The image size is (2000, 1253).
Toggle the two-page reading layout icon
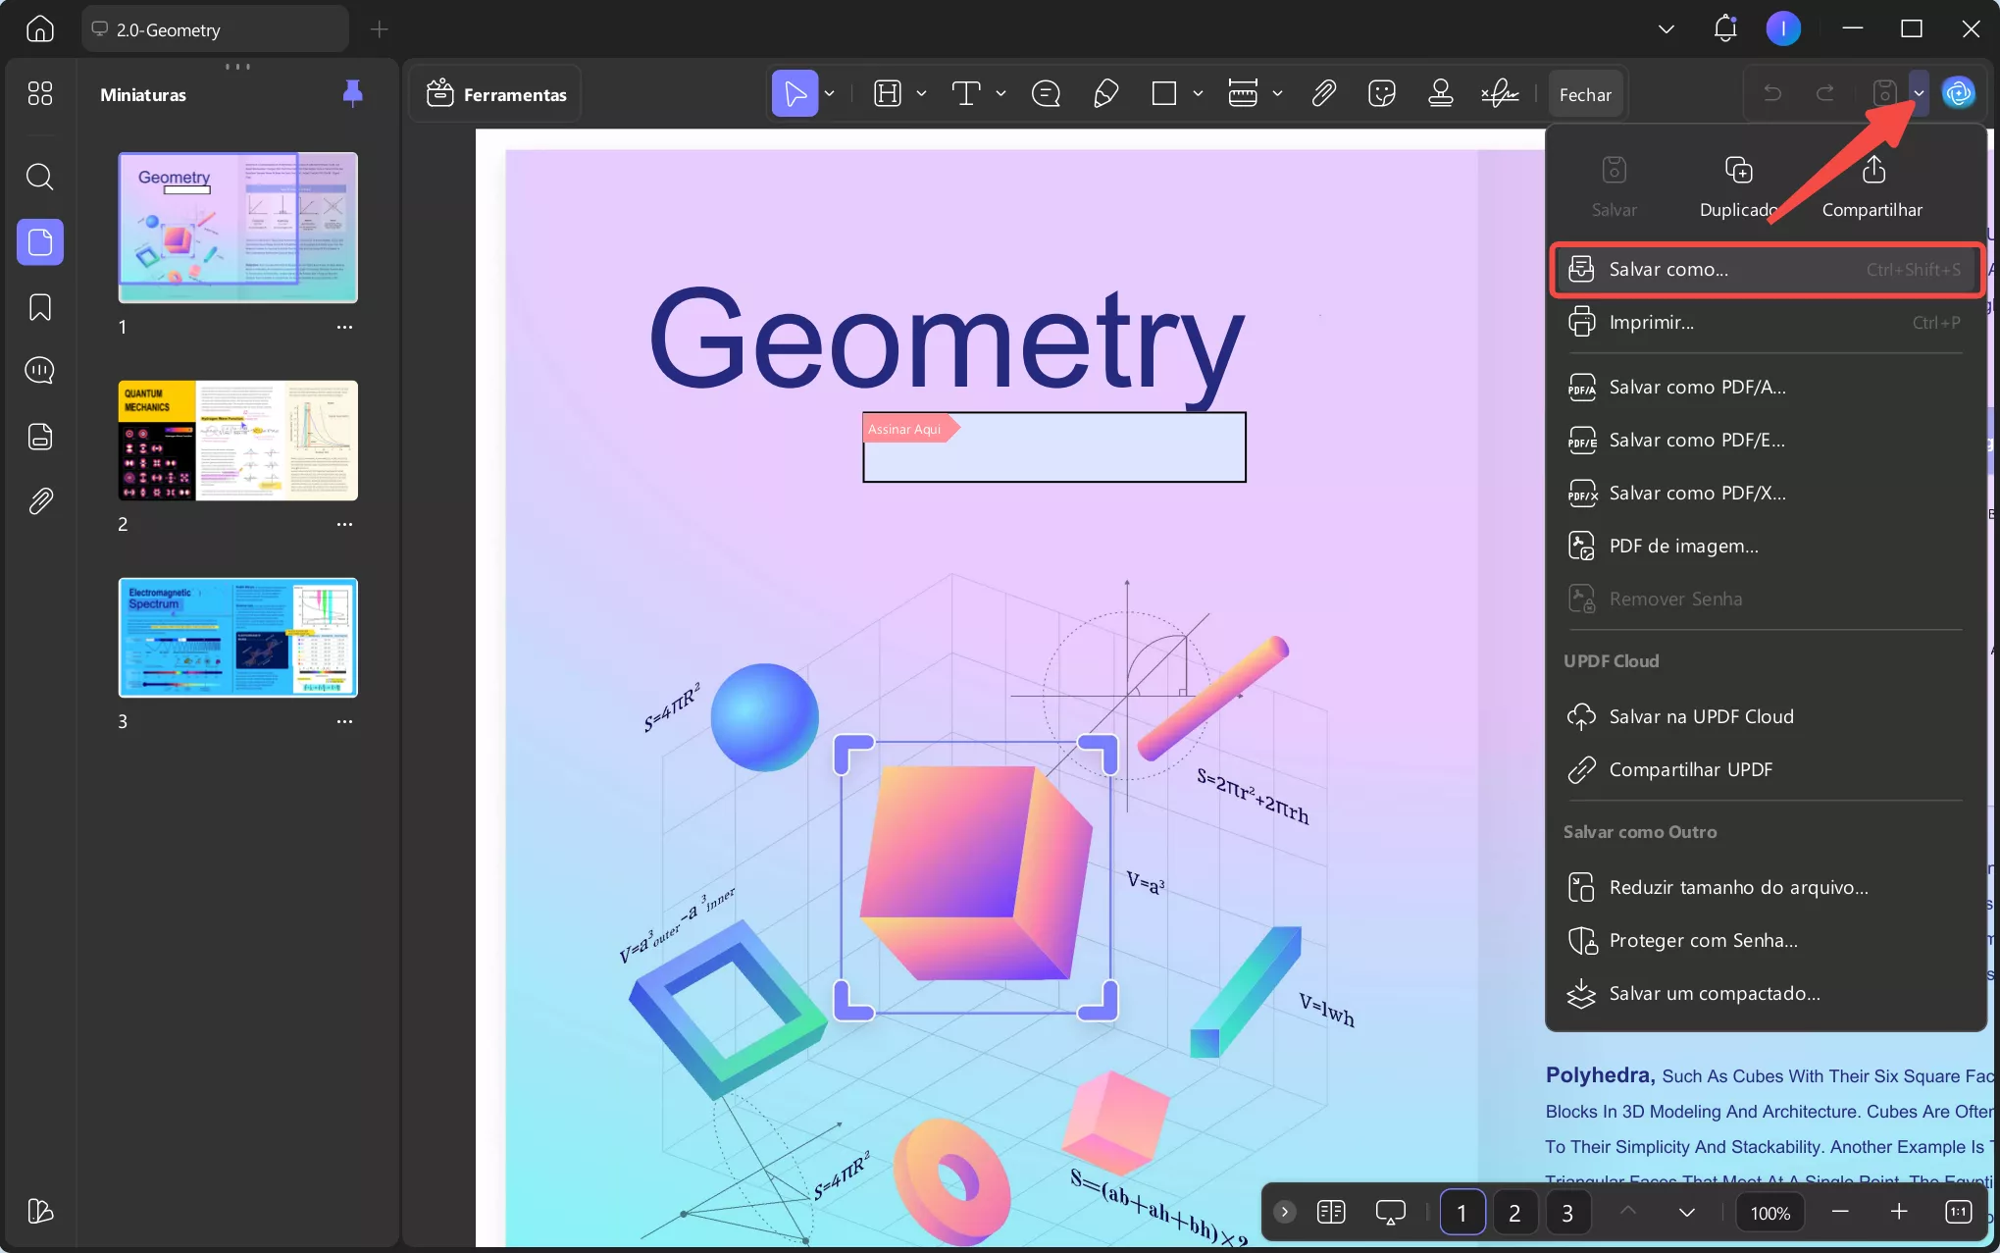pyautogui.click(x=1331, y=1212)
